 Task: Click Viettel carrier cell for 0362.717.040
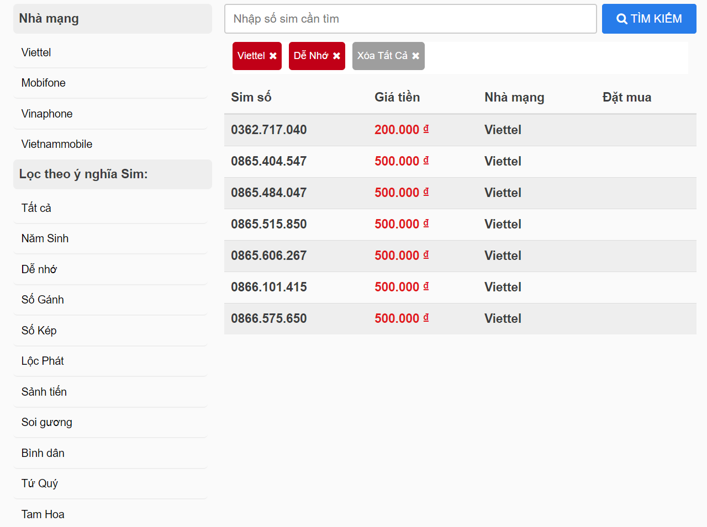503,130
